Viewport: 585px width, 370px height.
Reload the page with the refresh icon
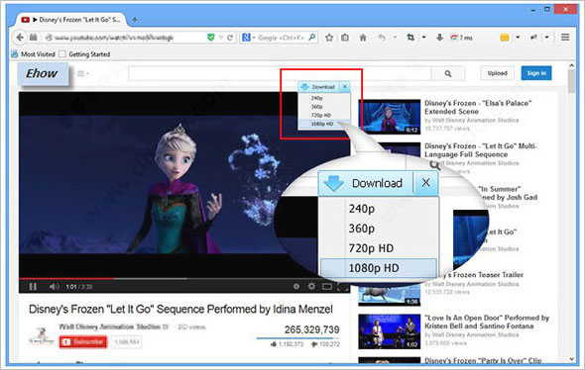pyautogui.click(x=230, y=38)
